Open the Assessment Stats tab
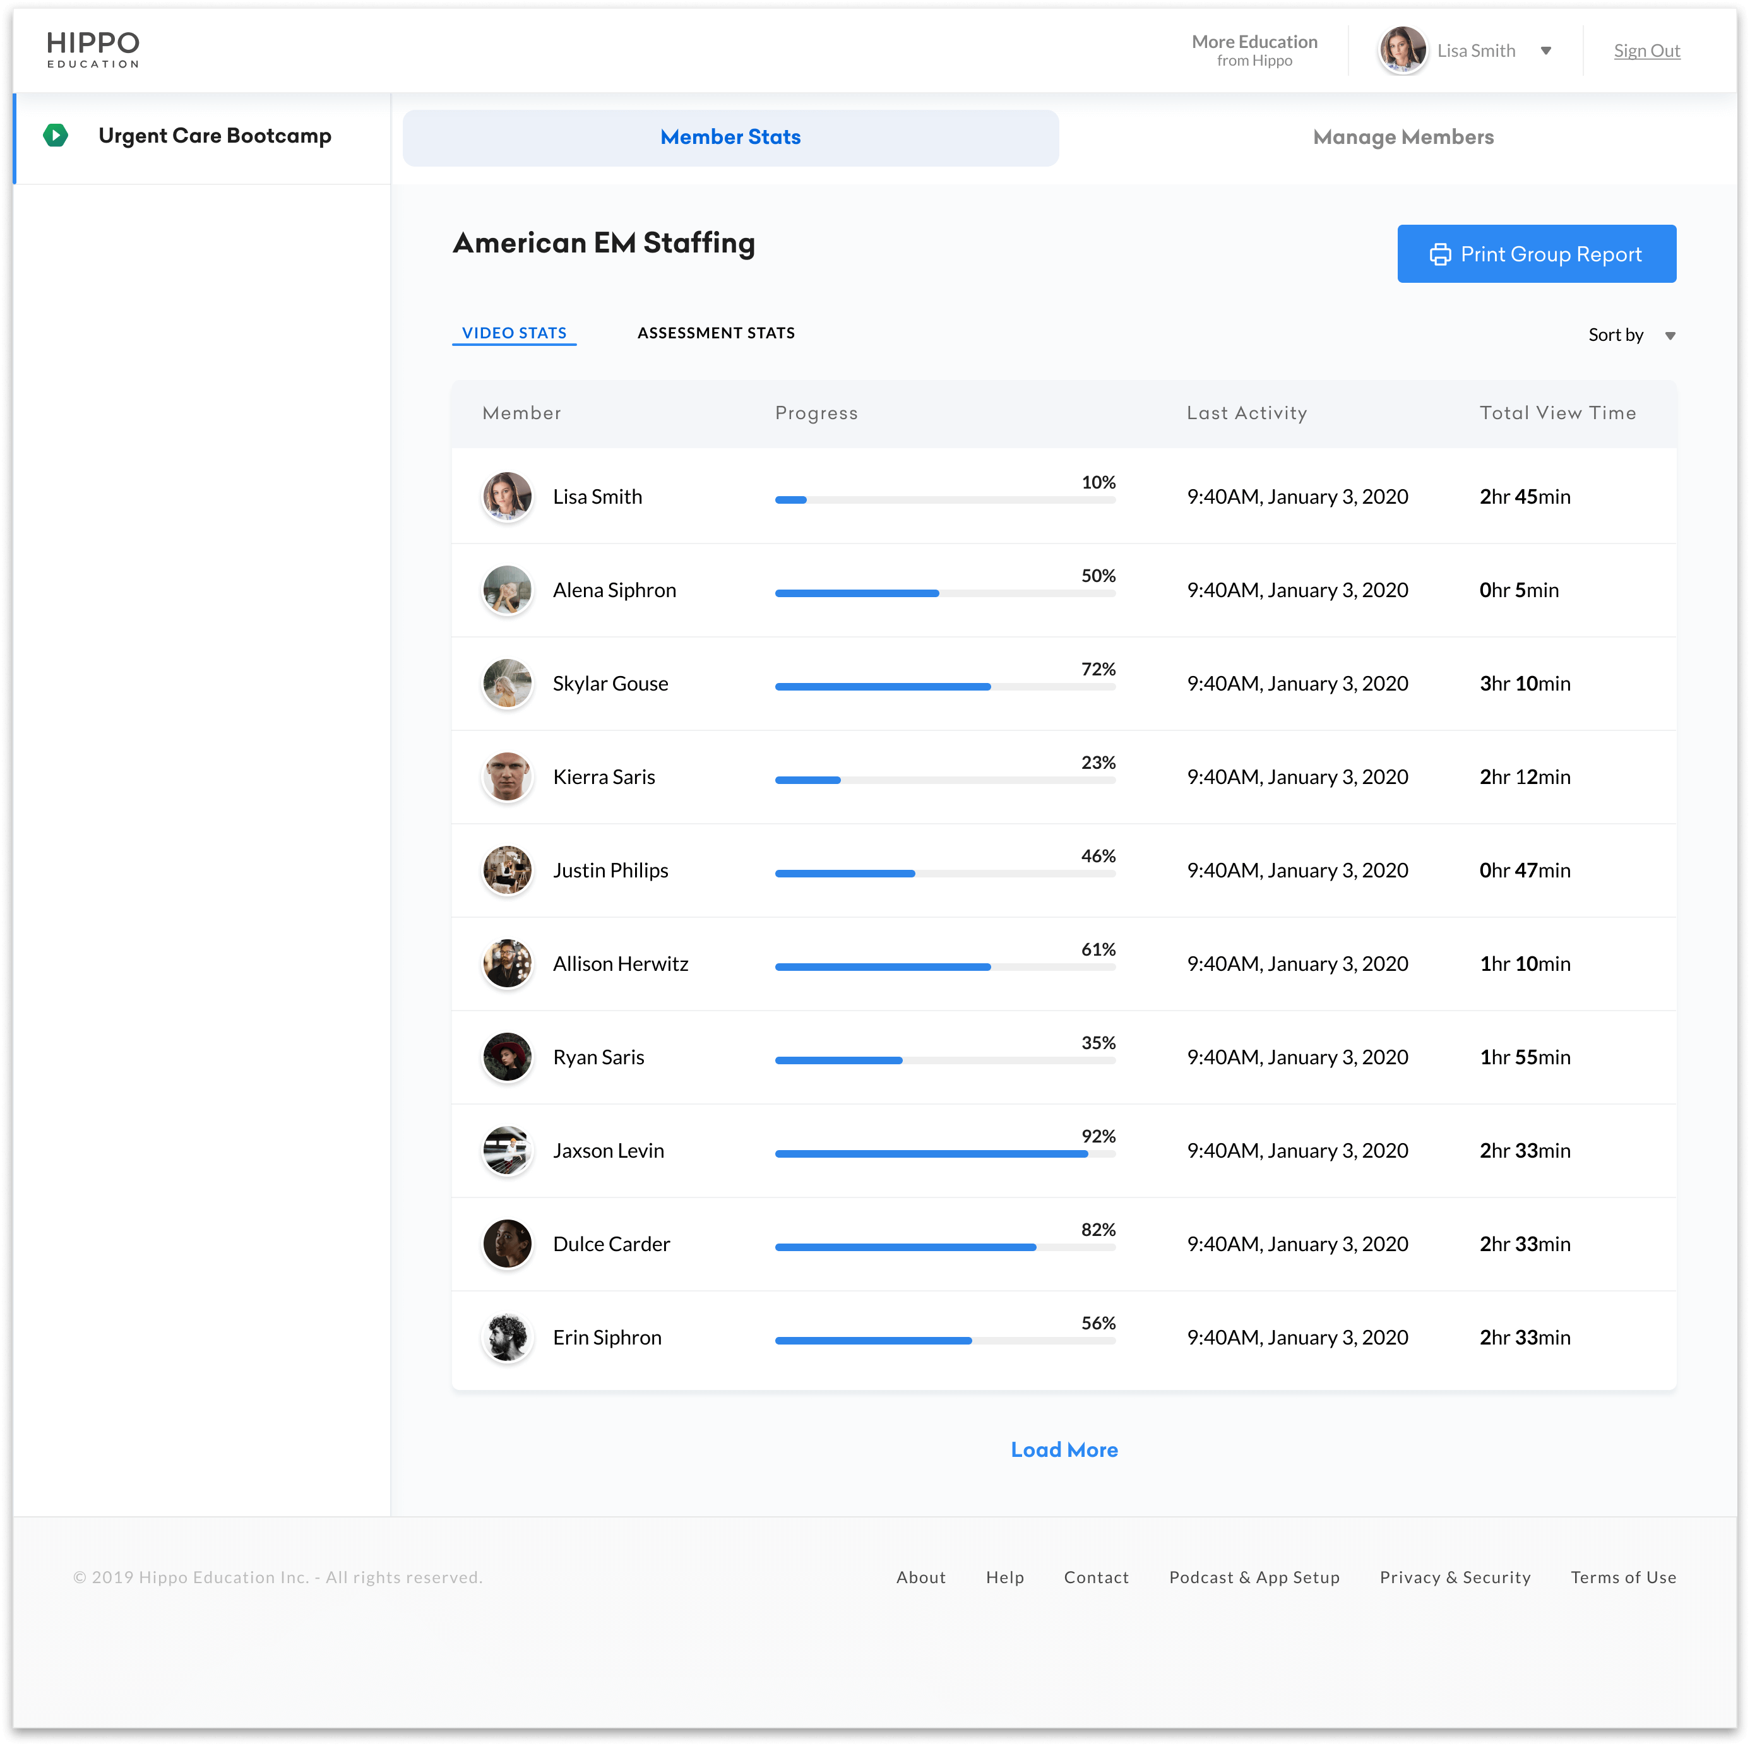The width and height of the screenshot is (1750, 1746). (x=715, y=333)
